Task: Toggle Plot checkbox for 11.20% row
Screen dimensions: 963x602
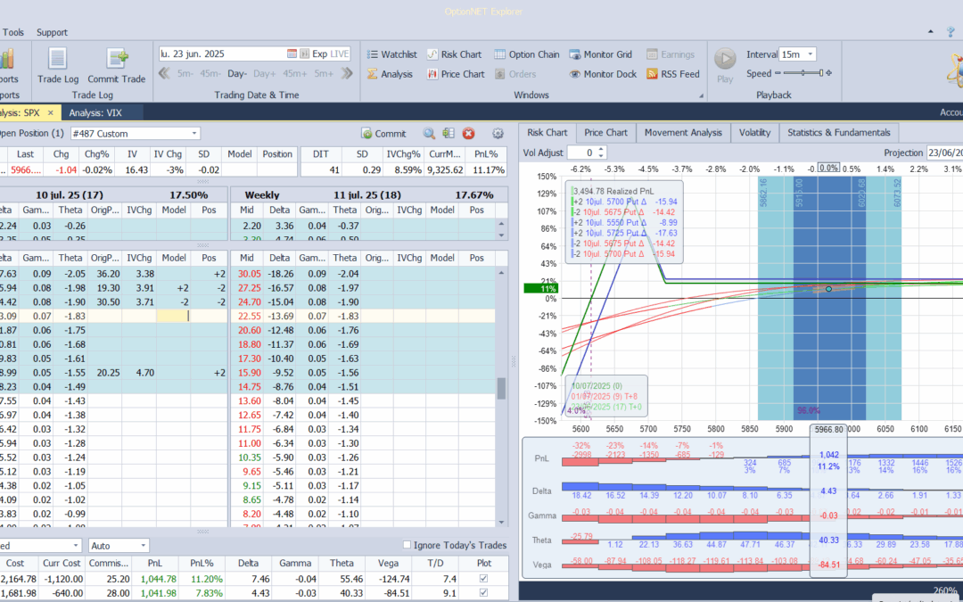Action: click(483, 579)
